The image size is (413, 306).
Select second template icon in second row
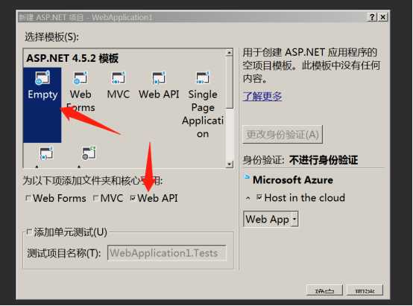(x=89, y=153)
